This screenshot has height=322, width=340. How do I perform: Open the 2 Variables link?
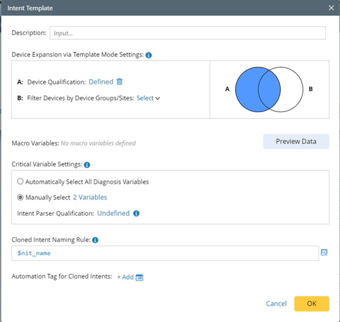click(x=90, y=197)
